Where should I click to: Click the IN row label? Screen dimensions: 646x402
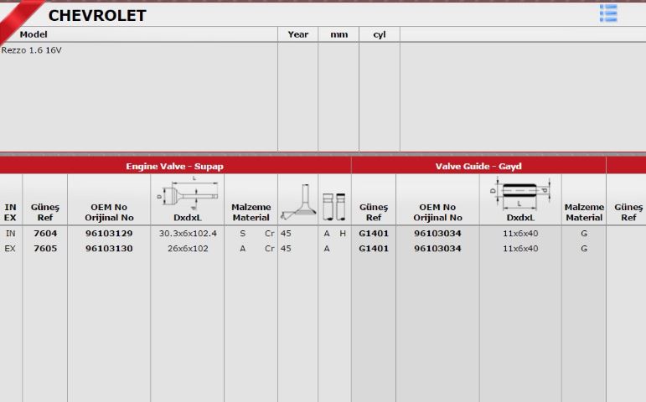pos(10,234)
